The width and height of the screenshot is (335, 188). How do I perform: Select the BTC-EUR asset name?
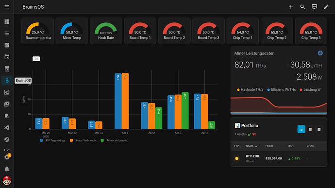252,156
